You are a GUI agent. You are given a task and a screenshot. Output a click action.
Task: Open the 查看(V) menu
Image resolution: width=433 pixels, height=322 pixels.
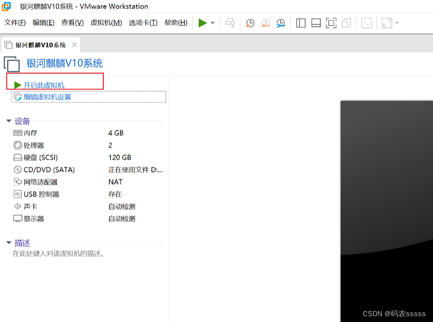pos(72,23)
